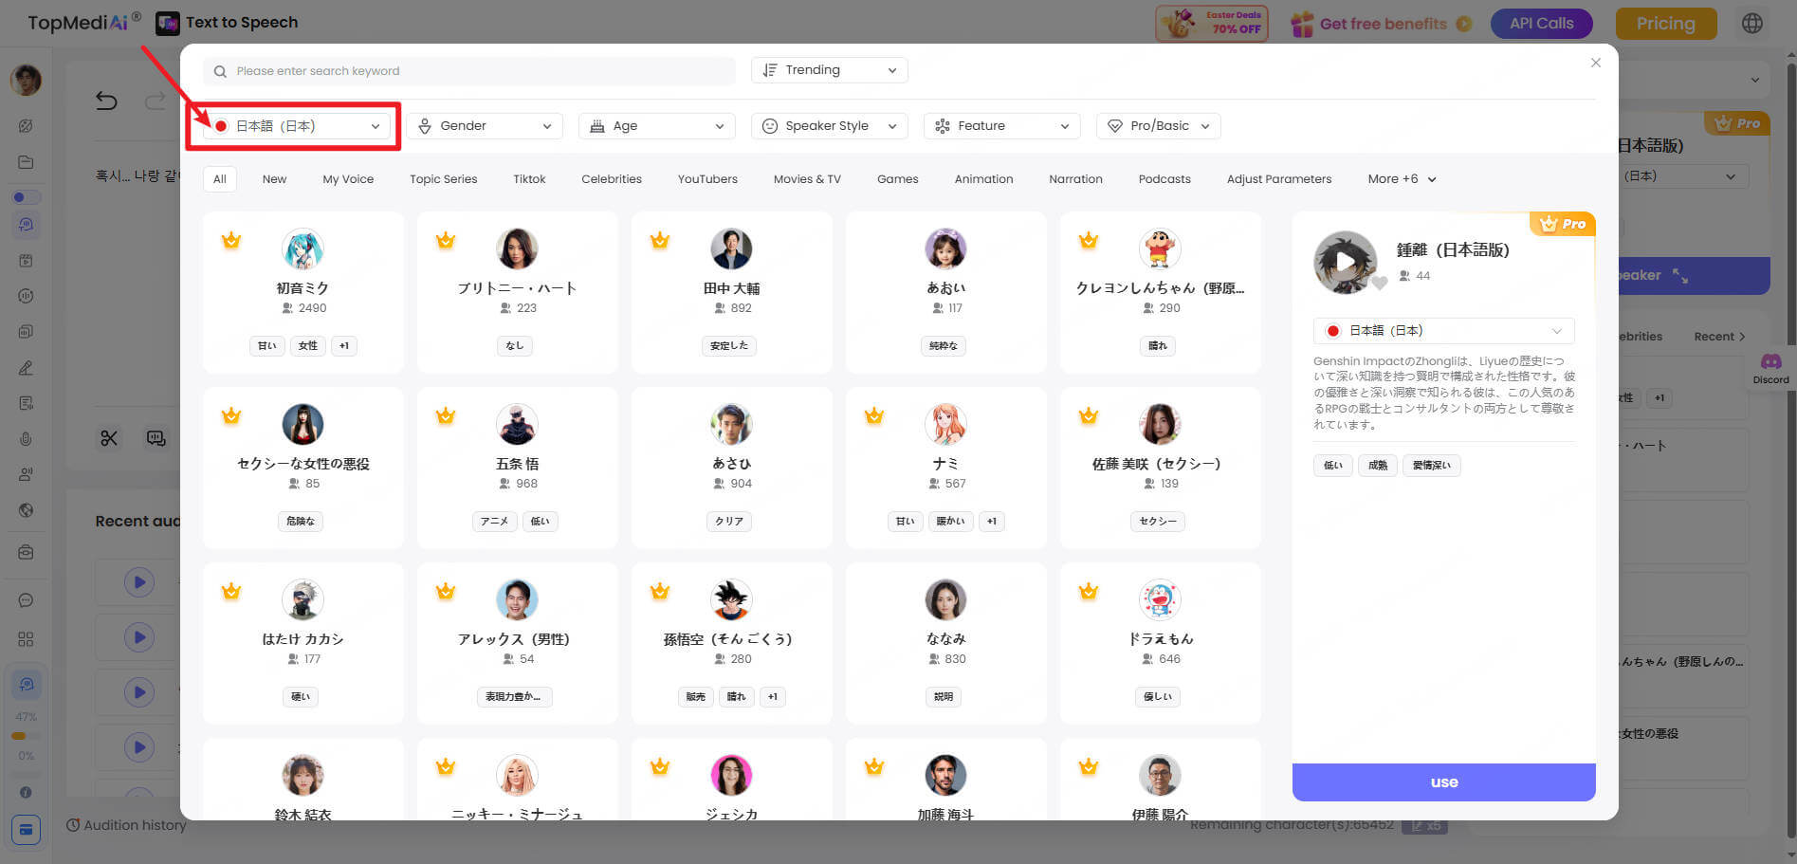This screenshot has height=864, width=1797.
Task: Select the Movies & TV tab
Action: [807, 179]
